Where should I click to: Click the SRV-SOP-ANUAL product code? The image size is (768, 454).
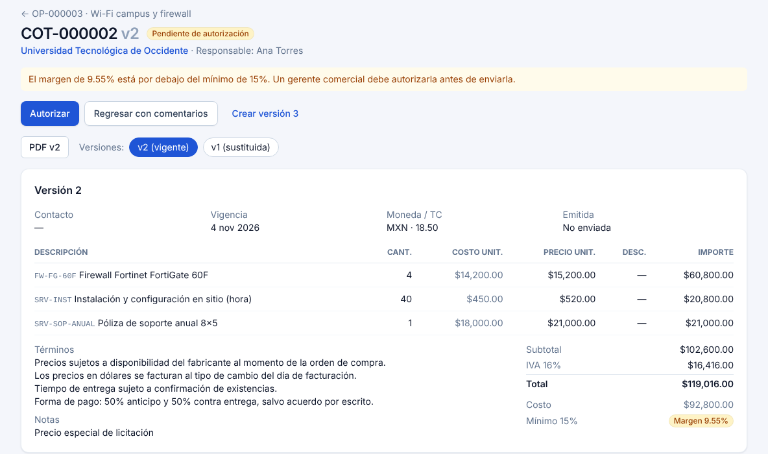[65, 324]
